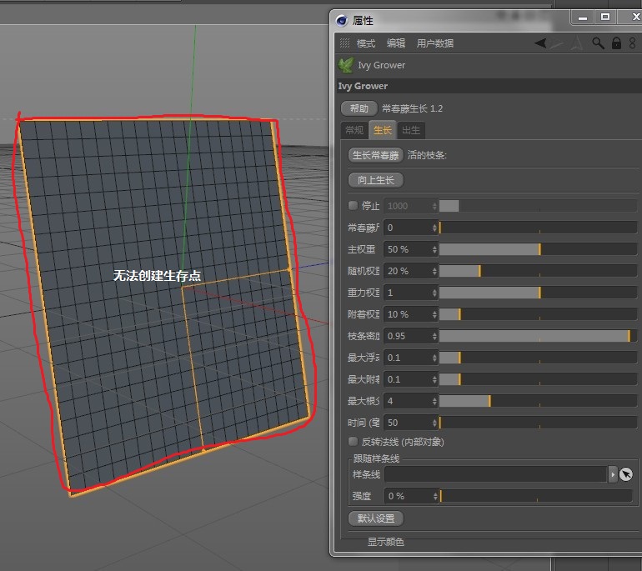Click the 跟随样条线 group label
Viewport: 642px width, 571px height.
pyautogui.click(x=376, y=458)
